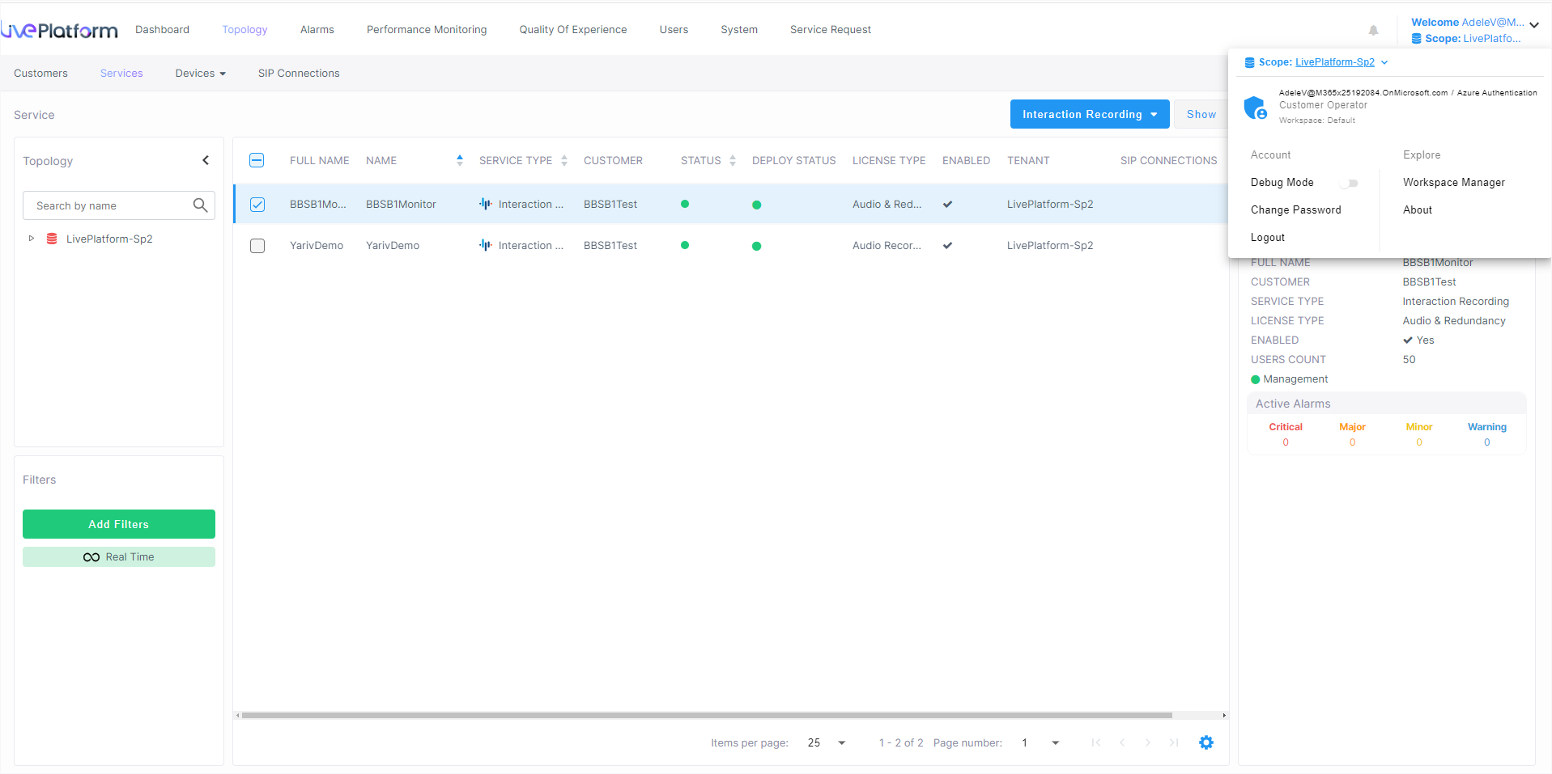1552x774 pixels.
Task: Sort by SERVICE TYPE column arrows
Action: [x=564, y=160]
